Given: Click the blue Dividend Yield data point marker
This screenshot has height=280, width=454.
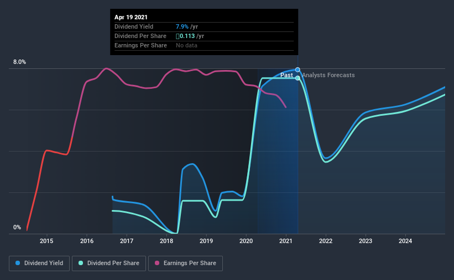Looking at the screenshot, I should [298, 70].
